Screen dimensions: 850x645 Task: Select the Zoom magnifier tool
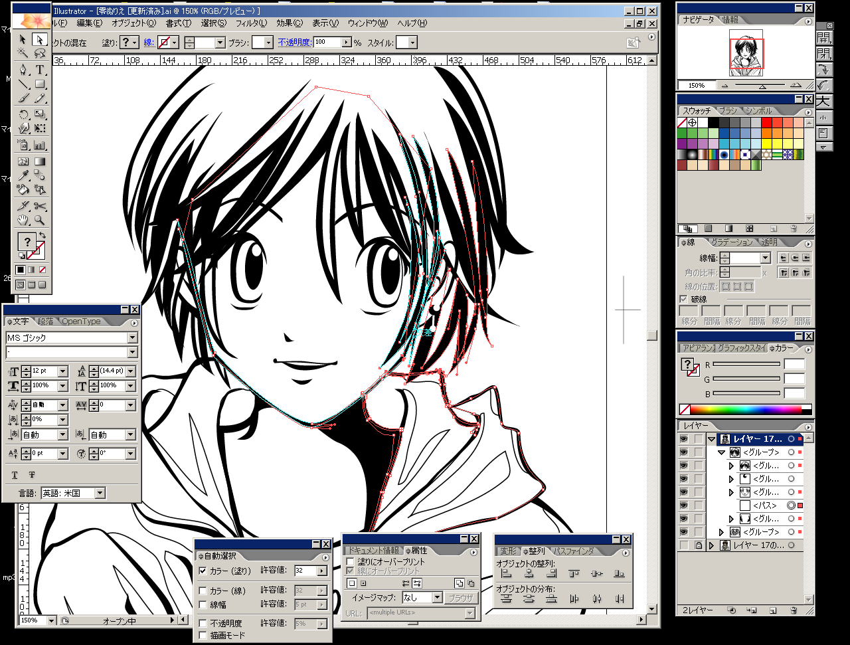click(40, 220)
